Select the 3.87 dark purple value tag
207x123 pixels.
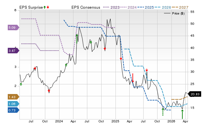point(14,51)
